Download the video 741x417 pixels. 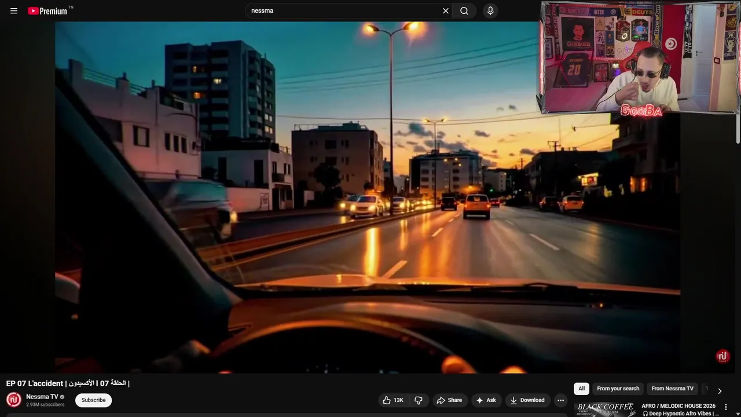pos(527,400)
